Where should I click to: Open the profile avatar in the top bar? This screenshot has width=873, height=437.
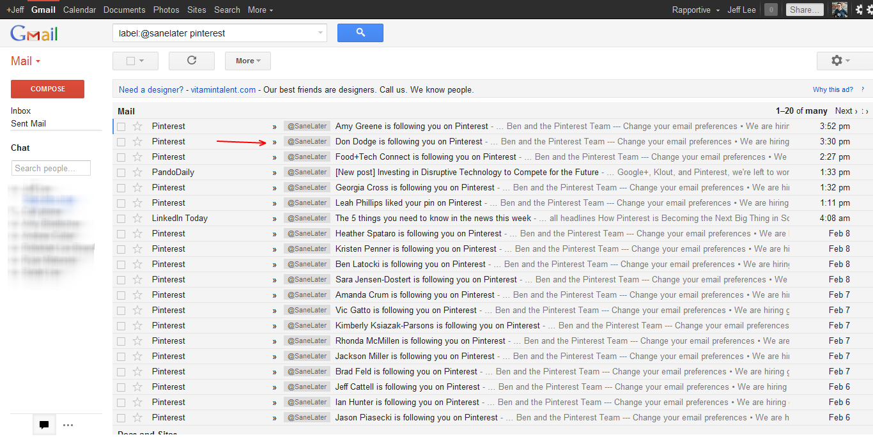pos(840,10)
